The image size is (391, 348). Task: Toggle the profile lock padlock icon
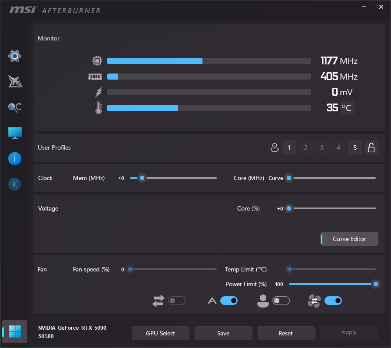point(371,148)
